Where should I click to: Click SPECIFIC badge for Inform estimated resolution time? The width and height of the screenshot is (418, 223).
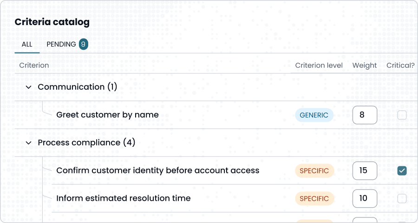point(314,199)
